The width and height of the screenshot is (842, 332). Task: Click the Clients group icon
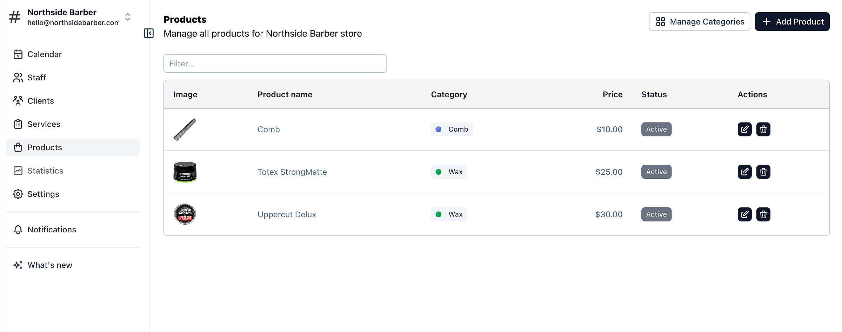pos(18,101)
